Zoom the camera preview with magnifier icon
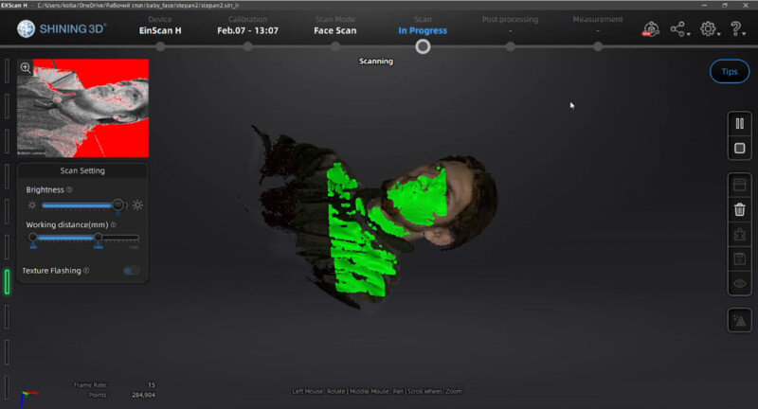 click(x=26, y=67)
